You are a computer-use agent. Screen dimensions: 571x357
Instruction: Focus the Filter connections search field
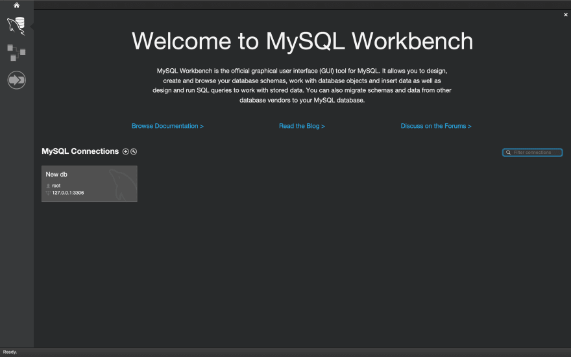point(533,153)
